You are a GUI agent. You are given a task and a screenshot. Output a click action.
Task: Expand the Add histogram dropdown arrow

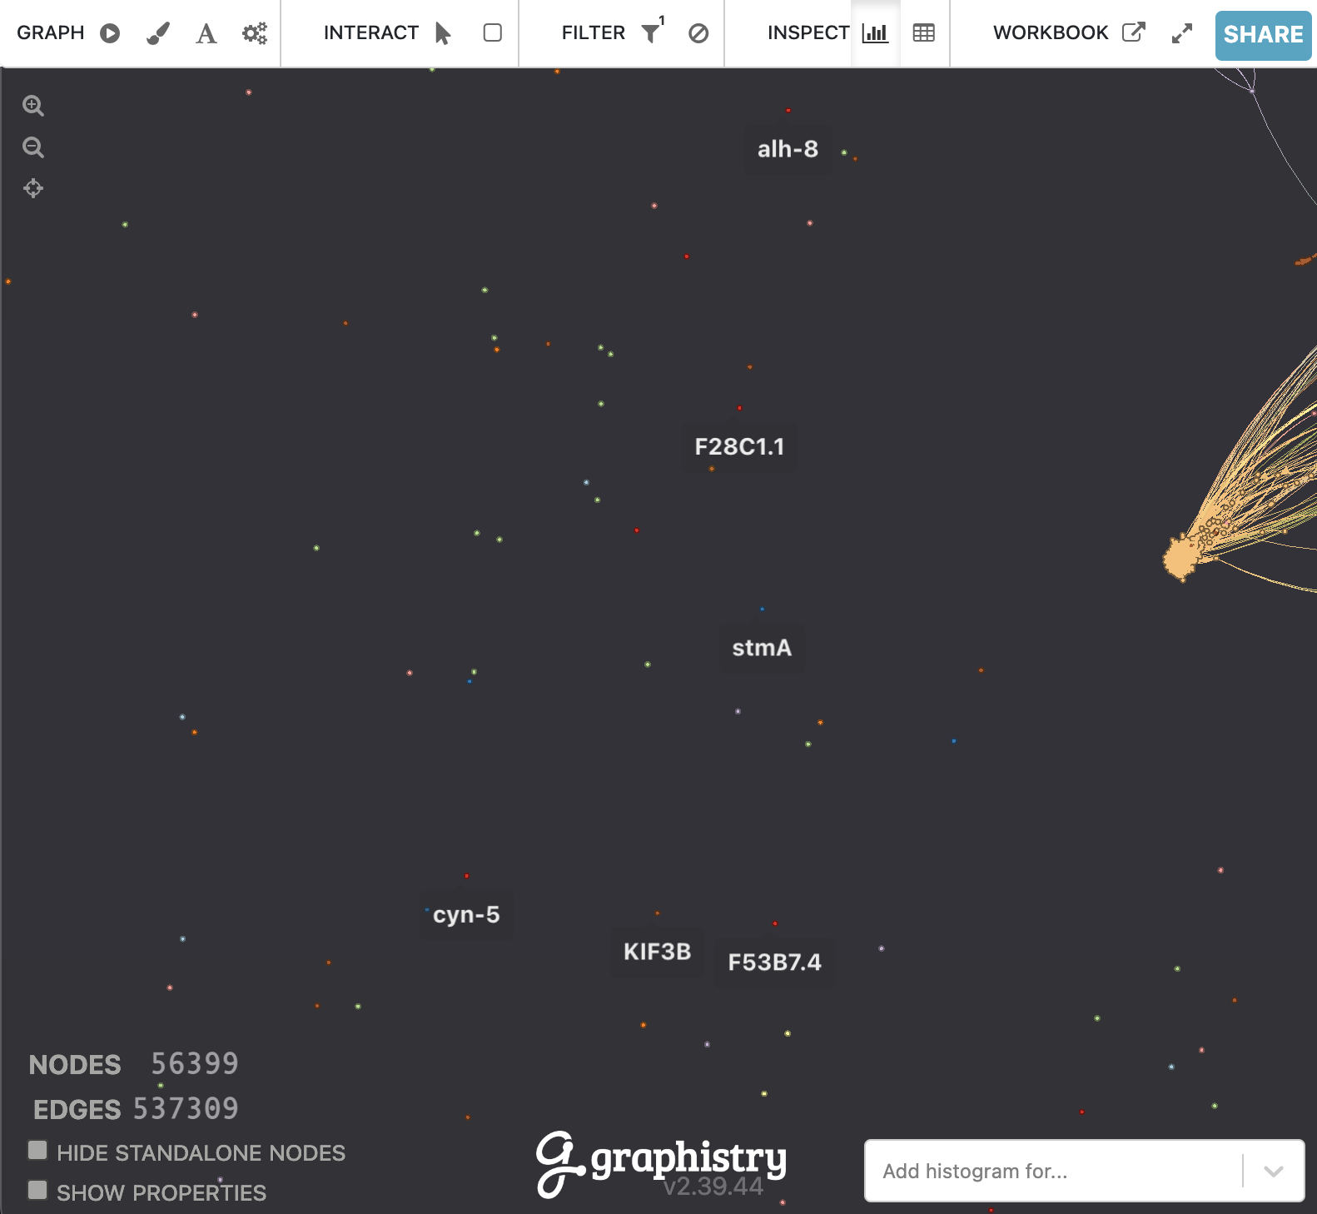pyautogui.click(x=1273, y=1171)
